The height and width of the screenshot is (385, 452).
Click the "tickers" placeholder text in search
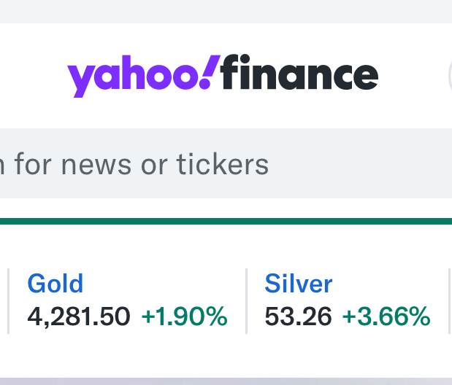(x=223, y=165)
